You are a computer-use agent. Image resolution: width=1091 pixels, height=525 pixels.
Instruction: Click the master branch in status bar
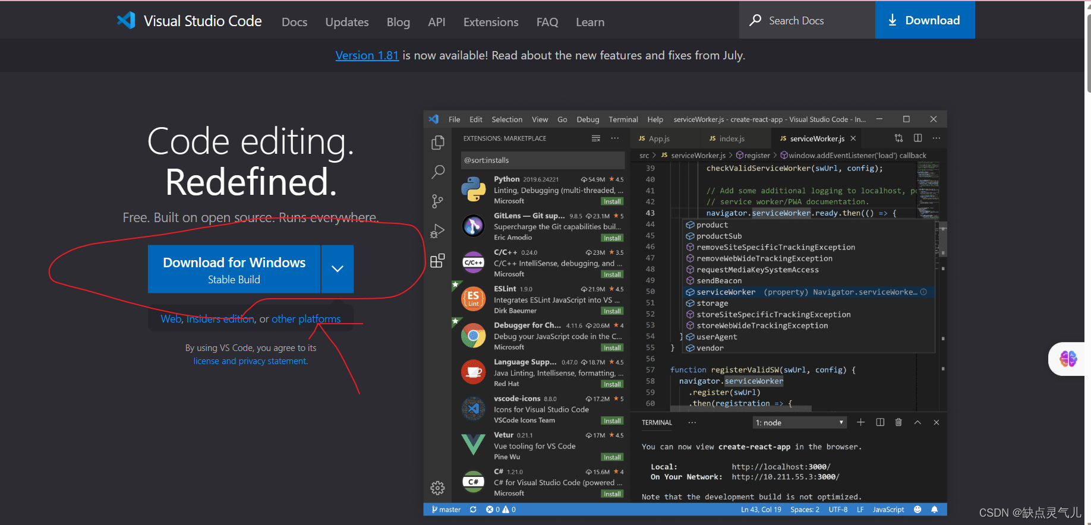pos(446,510)
